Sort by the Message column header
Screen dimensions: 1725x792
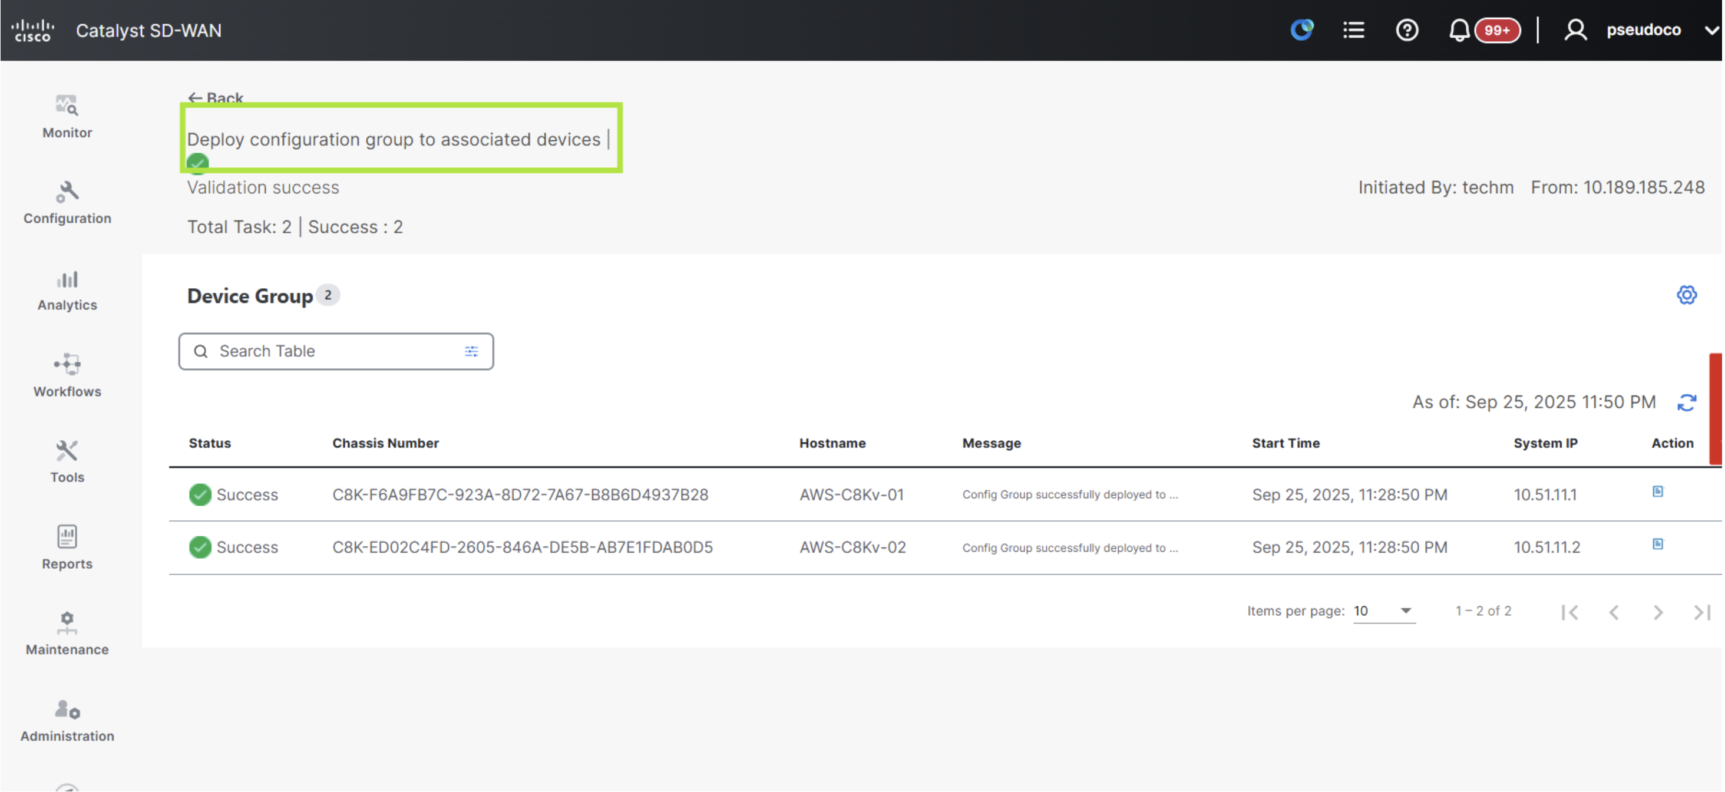pyautogui.click(x=991, y=443)
